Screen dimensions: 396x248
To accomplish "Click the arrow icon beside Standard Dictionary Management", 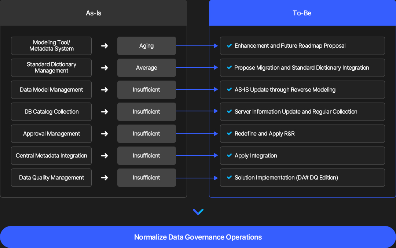I will pyautogui.click(x=104, y=68).
